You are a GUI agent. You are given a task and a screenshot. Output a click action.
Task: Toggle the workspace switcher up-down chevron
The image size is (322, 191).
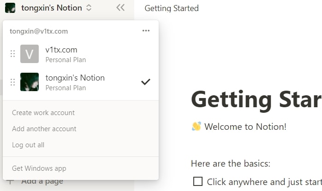pyautogui.click(x=89, y=8)
